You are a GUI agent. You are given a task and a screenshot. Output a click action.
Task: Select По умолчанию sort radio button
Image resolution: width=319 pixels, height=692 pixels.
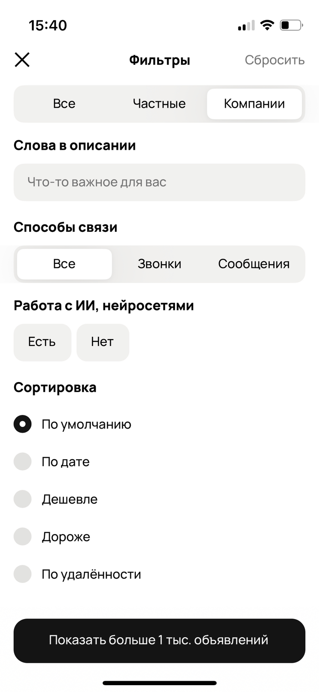(x=22, y=424)
